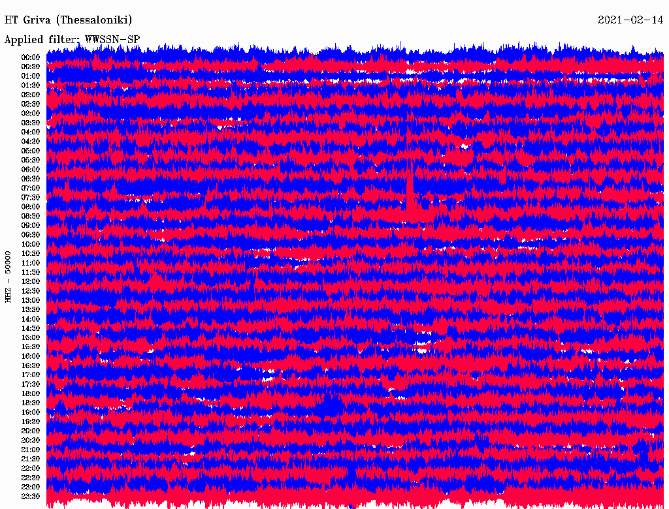This screenshot has width=669, height=509.
Task: Select the 15:00 time label
Action: coord(31,337)
